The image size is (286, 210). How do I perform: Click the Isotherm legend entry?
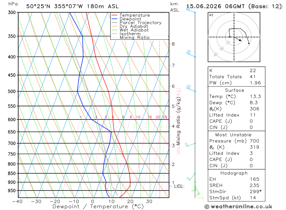click(126, 34)
